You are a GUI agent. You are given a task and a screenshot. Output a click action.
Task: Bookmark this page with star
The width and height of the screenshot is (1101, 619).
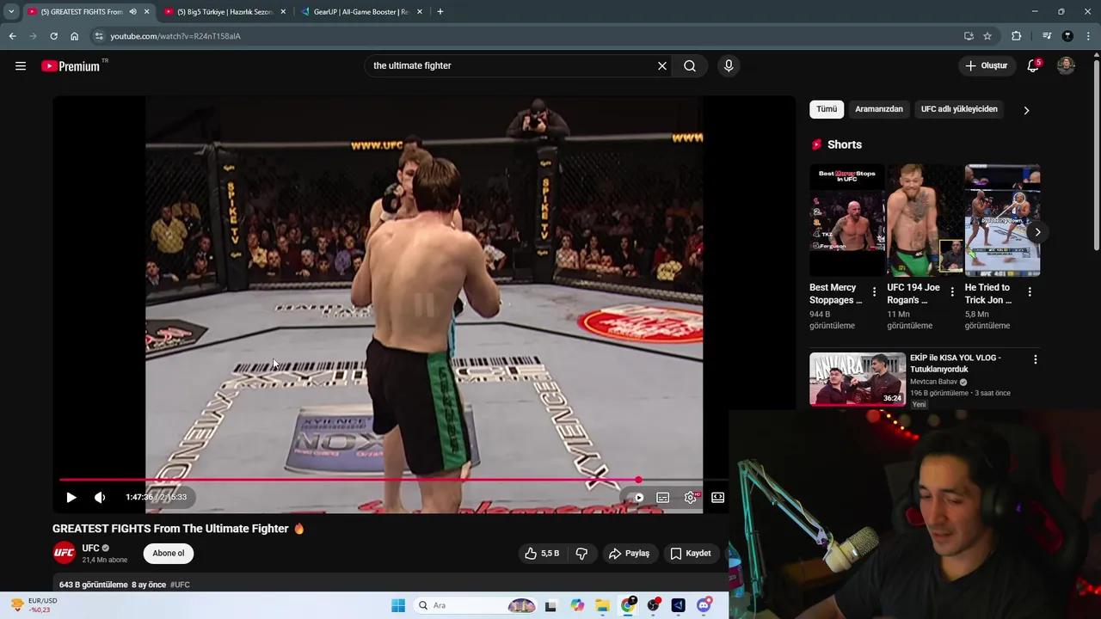pos(987,36)
